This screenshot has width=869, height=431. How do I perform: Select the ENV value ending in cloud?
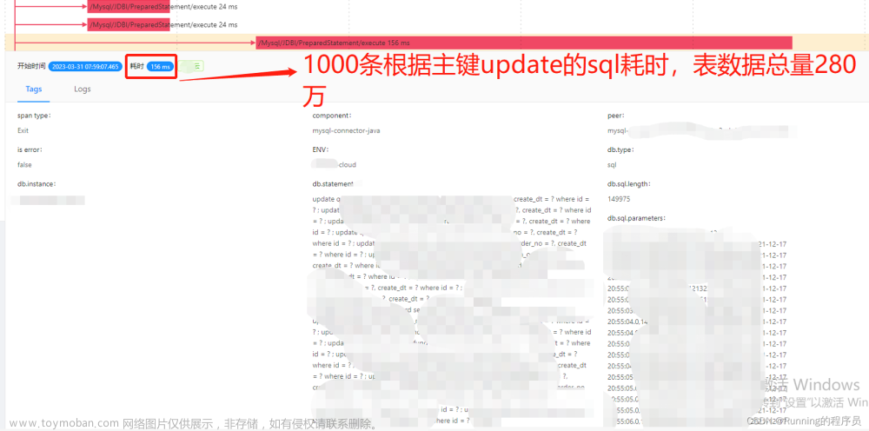[x=335, y=164]
